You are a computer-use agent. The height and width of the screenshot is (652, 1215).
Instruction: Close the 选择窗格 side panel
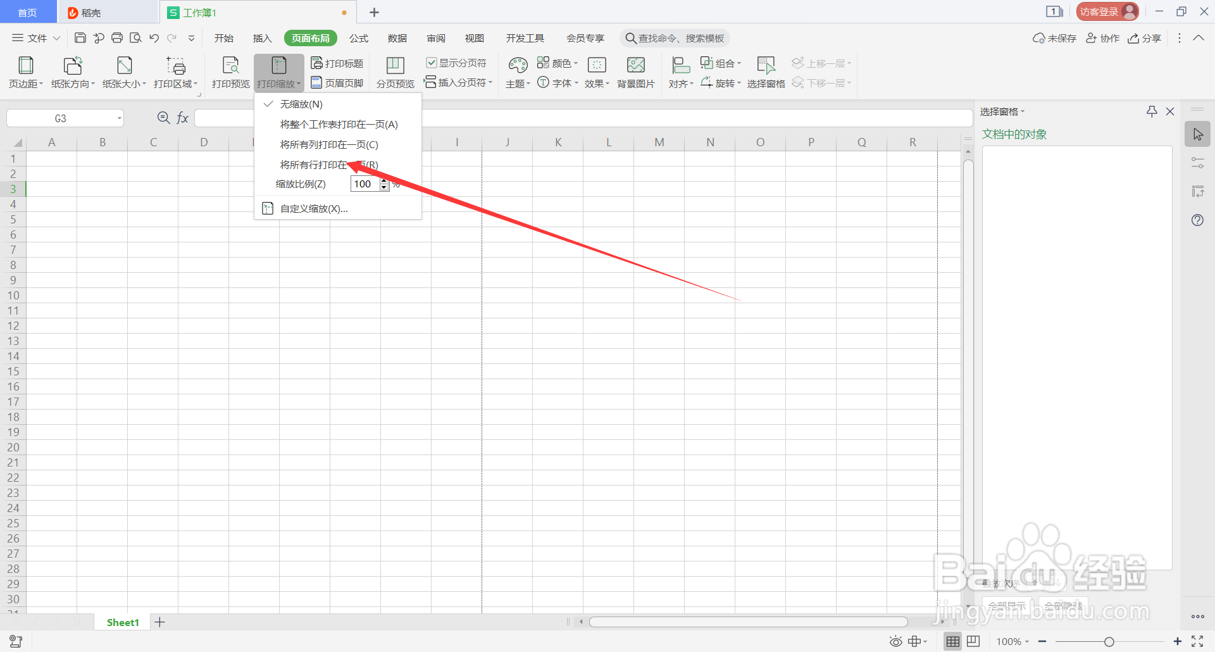point(1170,111)
